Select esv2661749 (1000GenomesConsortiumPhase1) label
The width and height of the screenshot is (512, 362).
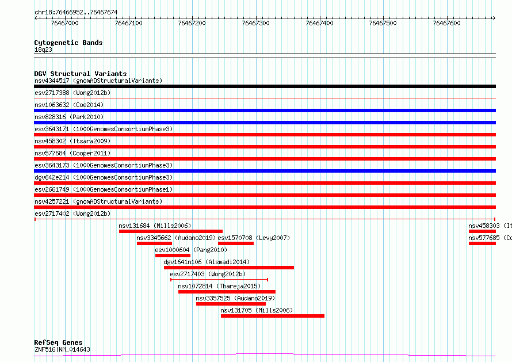[104, 189]
